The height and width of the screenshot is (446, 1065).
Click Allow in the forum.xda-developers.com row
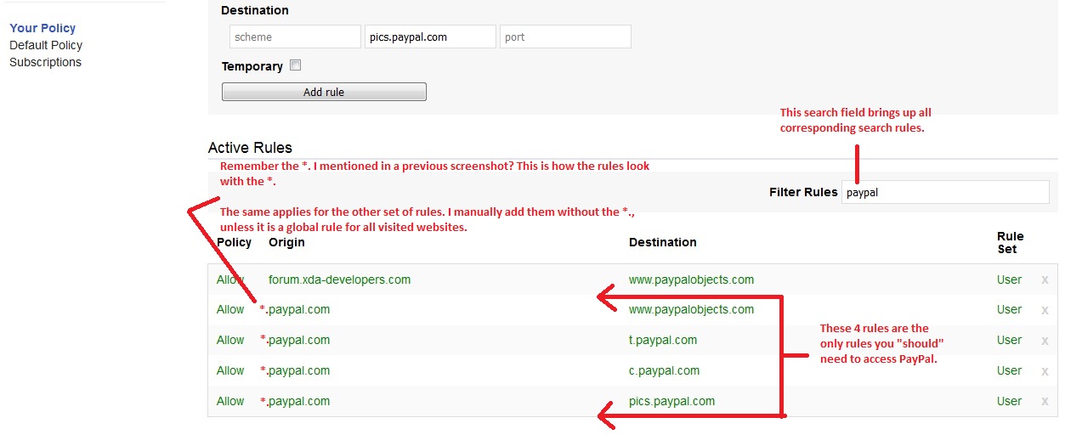pyautogui.click(x=230, y=279)
